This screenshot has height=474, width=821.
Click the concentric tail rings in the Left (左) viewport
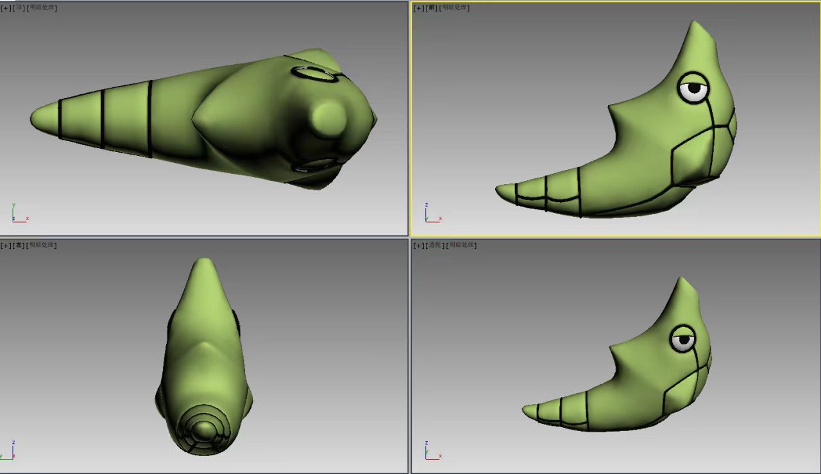[203, 428]
